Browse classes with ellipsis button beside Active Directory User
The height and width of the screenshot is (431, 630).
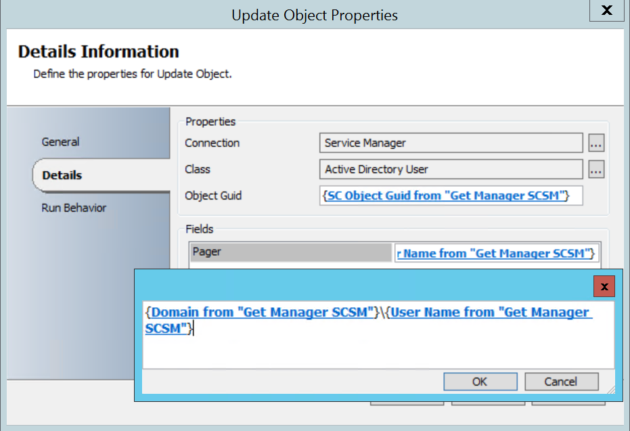click(x=596, y=169)
